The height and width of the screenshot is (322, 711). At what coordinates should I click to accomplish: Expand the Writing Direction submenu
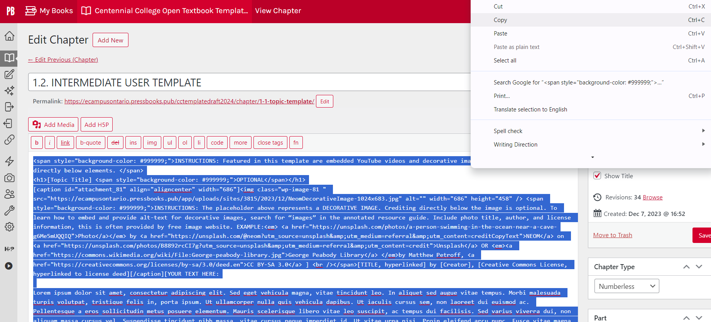[598, 145]
